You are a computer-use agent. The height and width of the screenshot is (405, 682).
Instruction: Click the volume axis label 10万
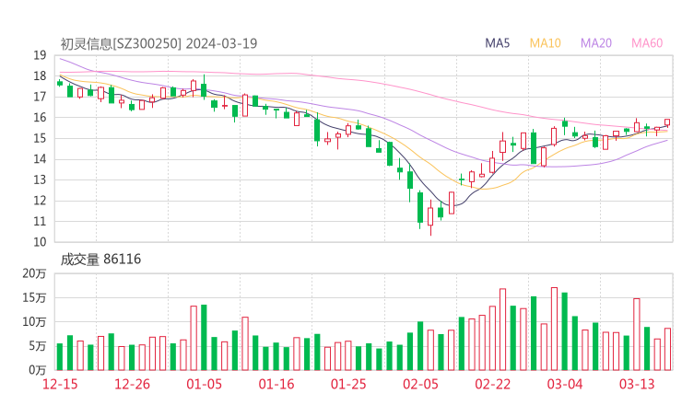pos(34,322)
